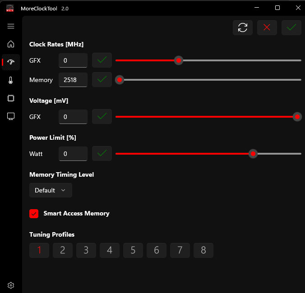Select tuning profile 5
The image size is (305, 293).
point(133,250)
